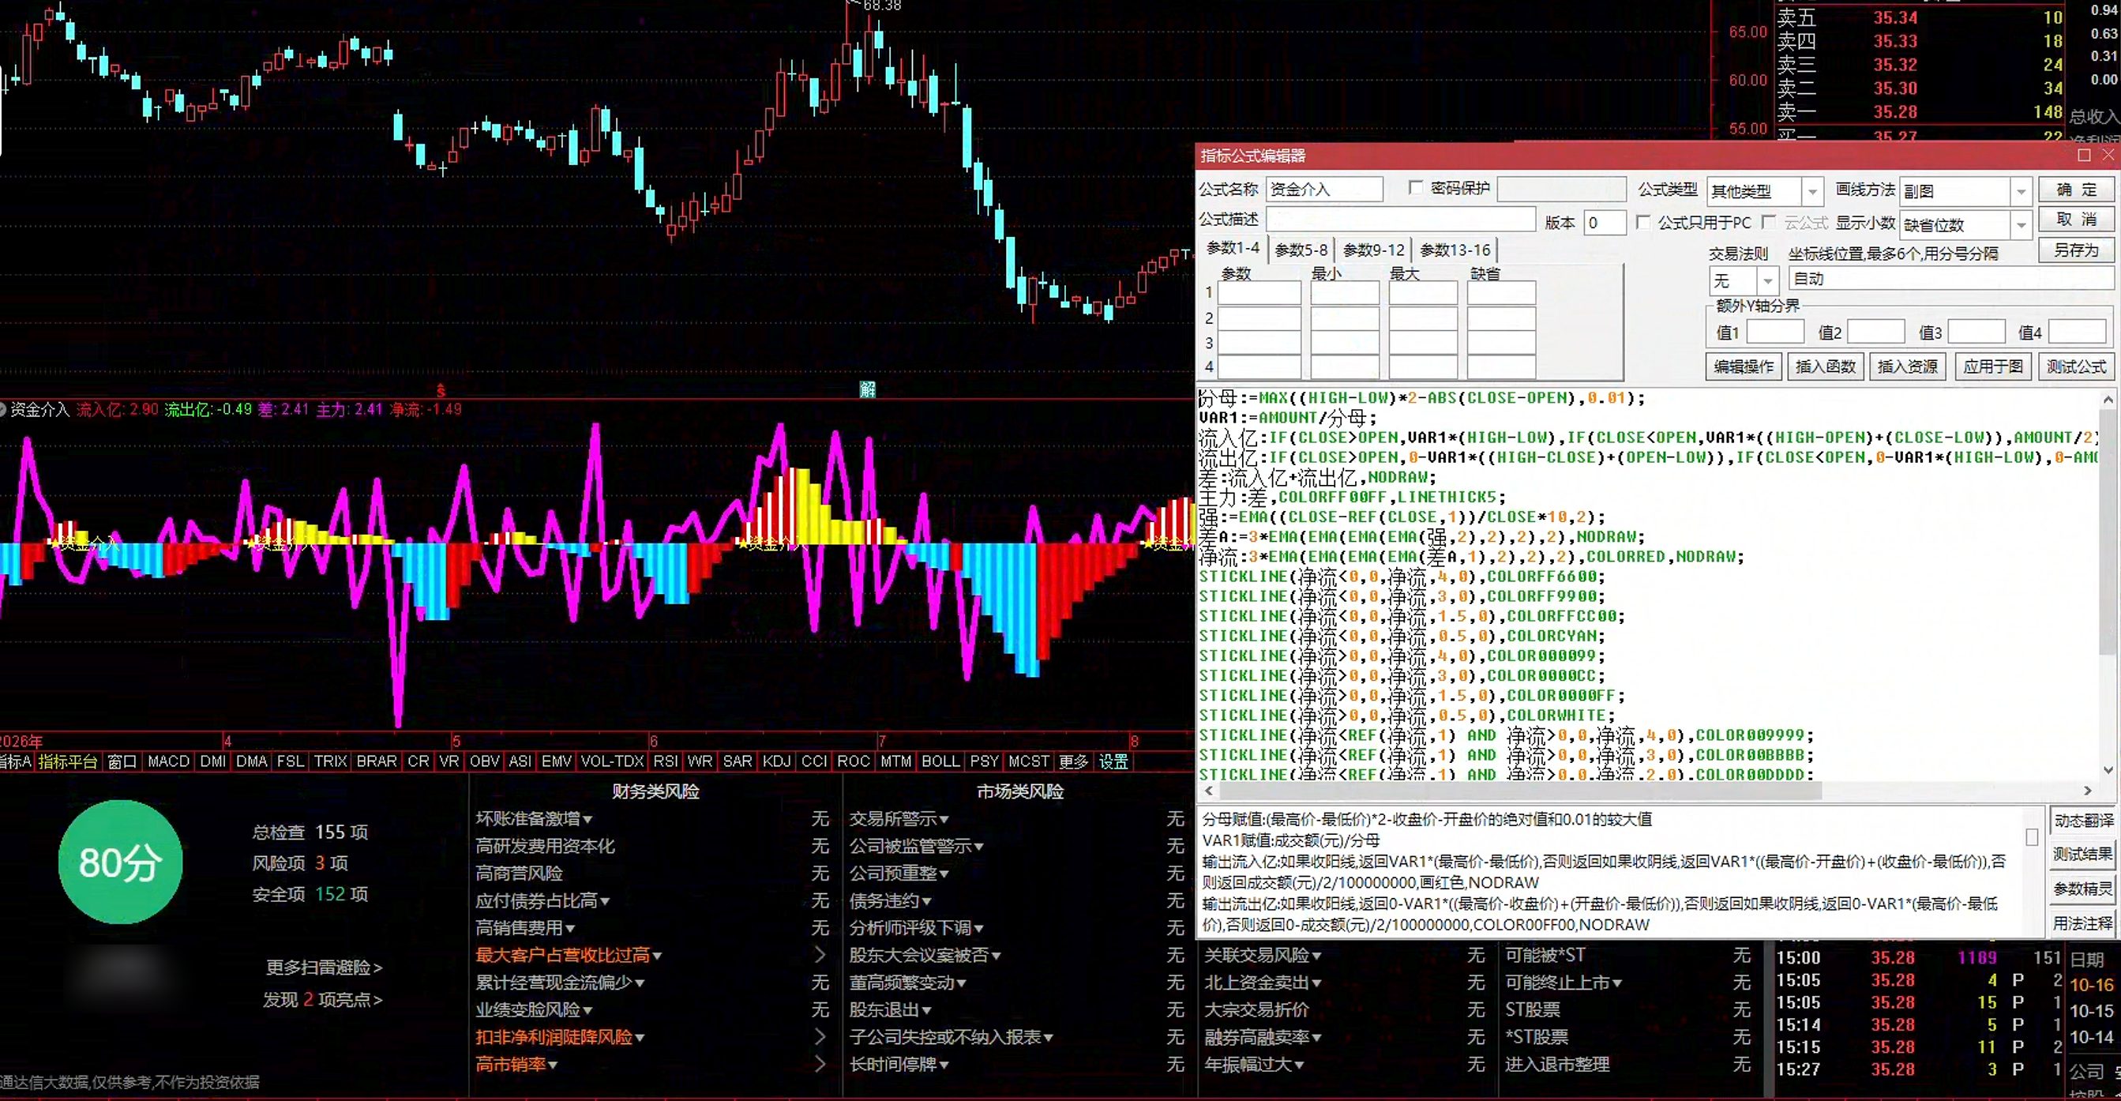Viewport: 2121px width, 1101px height.
Task: Click the 公式描述 input field
Action: (1401, 219)
